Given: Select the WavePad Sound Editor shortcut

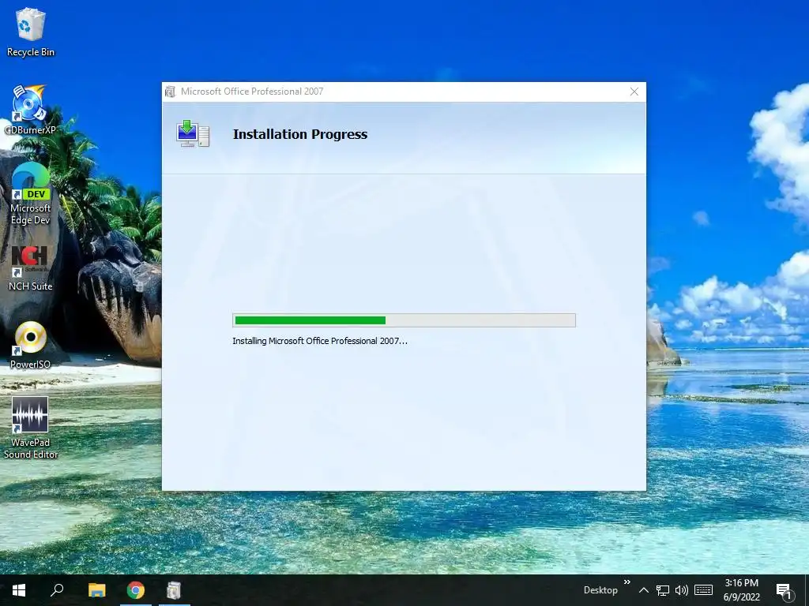Looking at the screenshot, I should [x=31, y=428].
